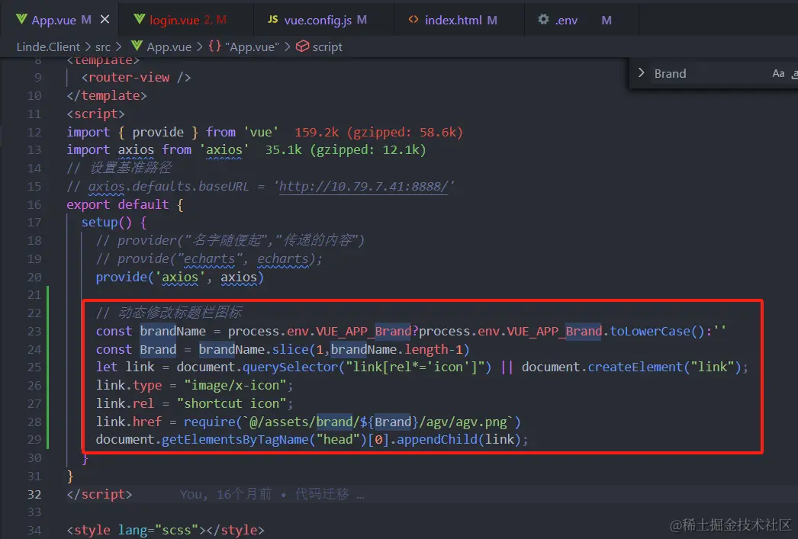Click 'appendChild' on line 29
The image size is (798, 539).
pyautogui.click(x=436, y=439)
